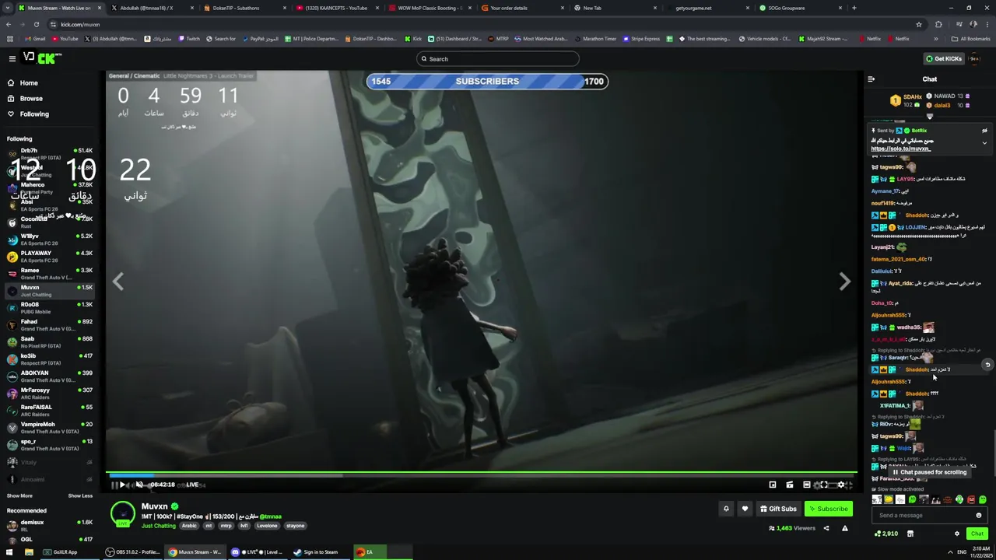996x560 pixels.
Task: Focus the Kick search box
Action: click(x=498, y=58)
